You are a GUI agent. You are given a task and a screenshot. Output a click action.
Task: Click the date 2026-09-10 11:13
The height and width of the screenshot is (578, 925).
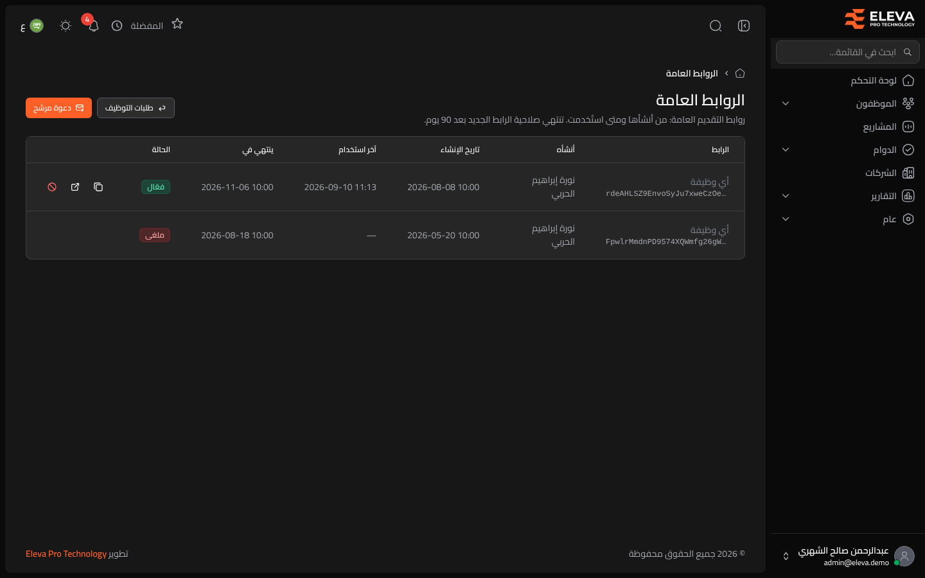(x=340, y=187)
